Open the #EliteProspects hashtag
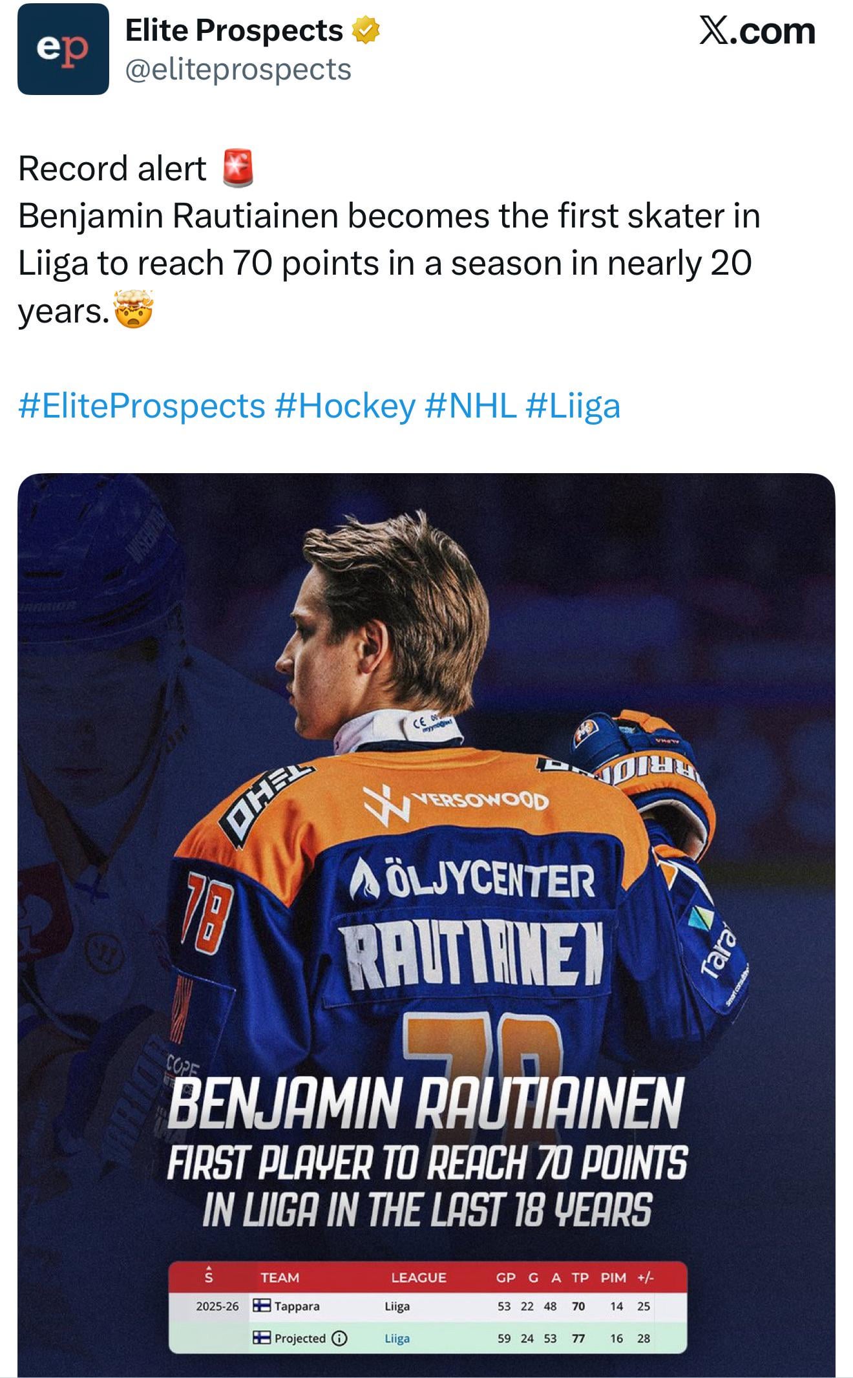Image resolution: width=853 pixels, height=1378 pixels. point(142,406)
